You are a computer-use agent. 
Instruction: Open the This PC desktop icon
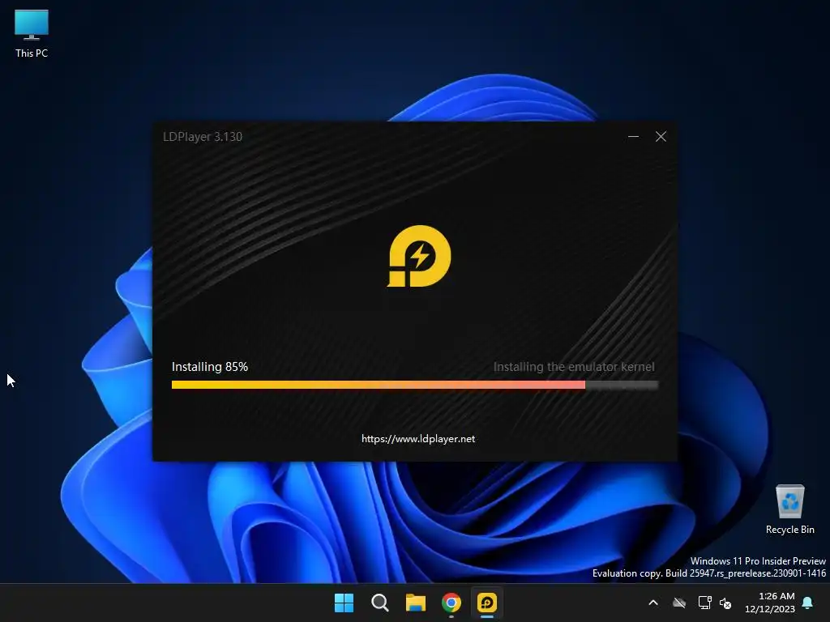32,33
